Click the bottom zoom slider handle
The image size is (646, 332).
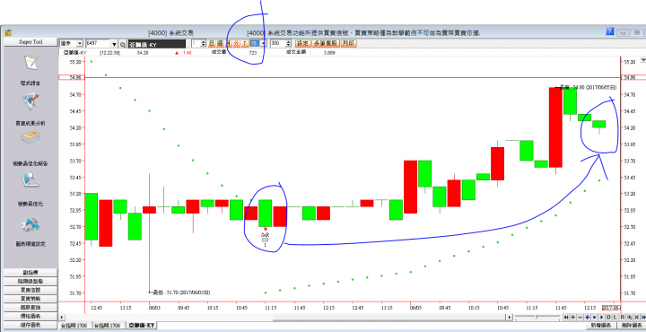pyautogui.click(x=536, y=317)
